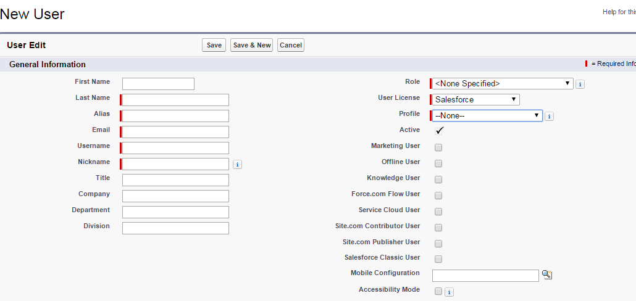Viewport: 636px width, 301px height.
Task: Click the info icon next to Nickname field
Action: click(x=237, y=165)
